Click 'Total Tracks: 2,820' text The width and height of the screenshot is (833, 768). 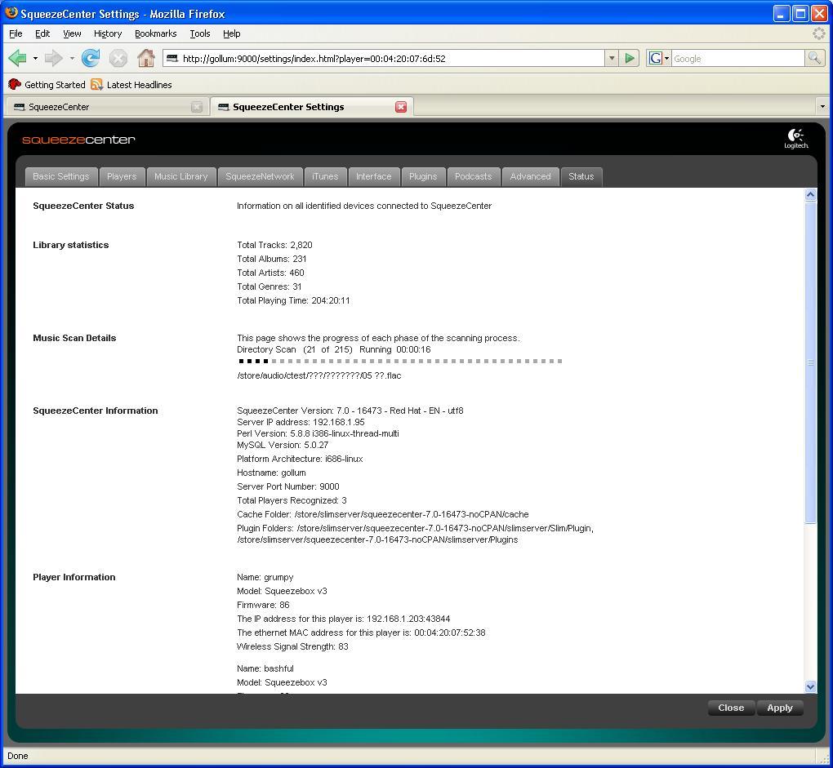(274, 245)
